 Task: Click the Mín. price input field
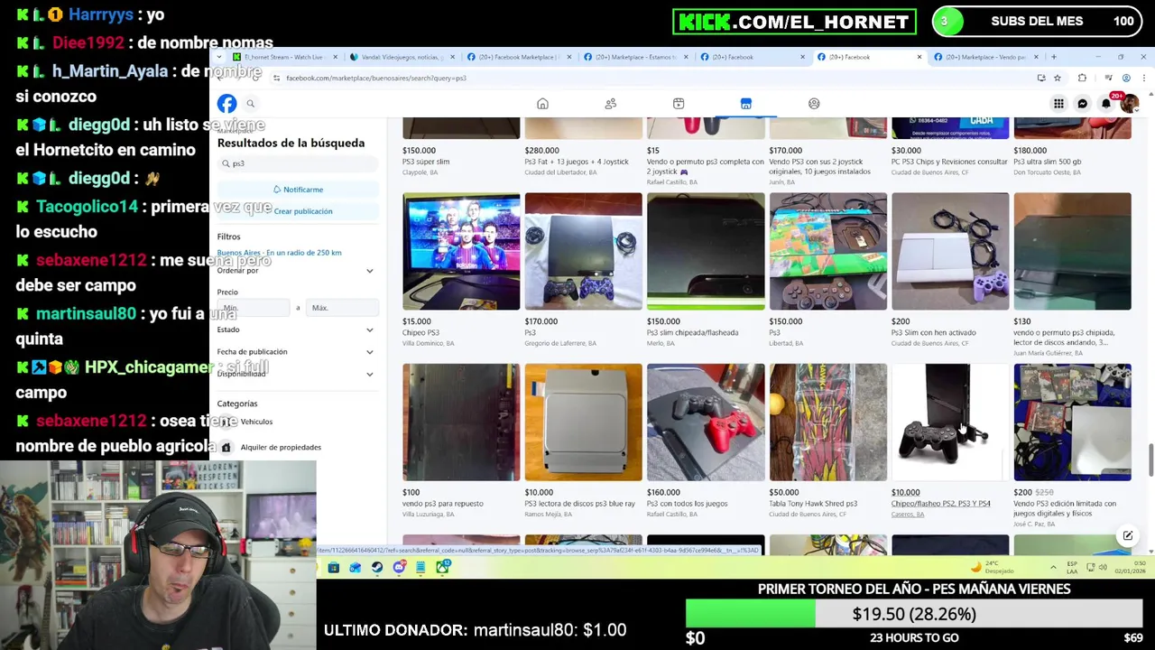click(254, 308)
